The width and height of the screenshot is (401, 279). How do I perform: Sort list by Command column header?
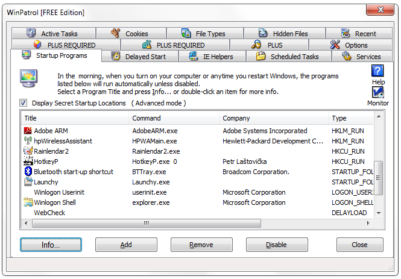[x=174, y=118]
